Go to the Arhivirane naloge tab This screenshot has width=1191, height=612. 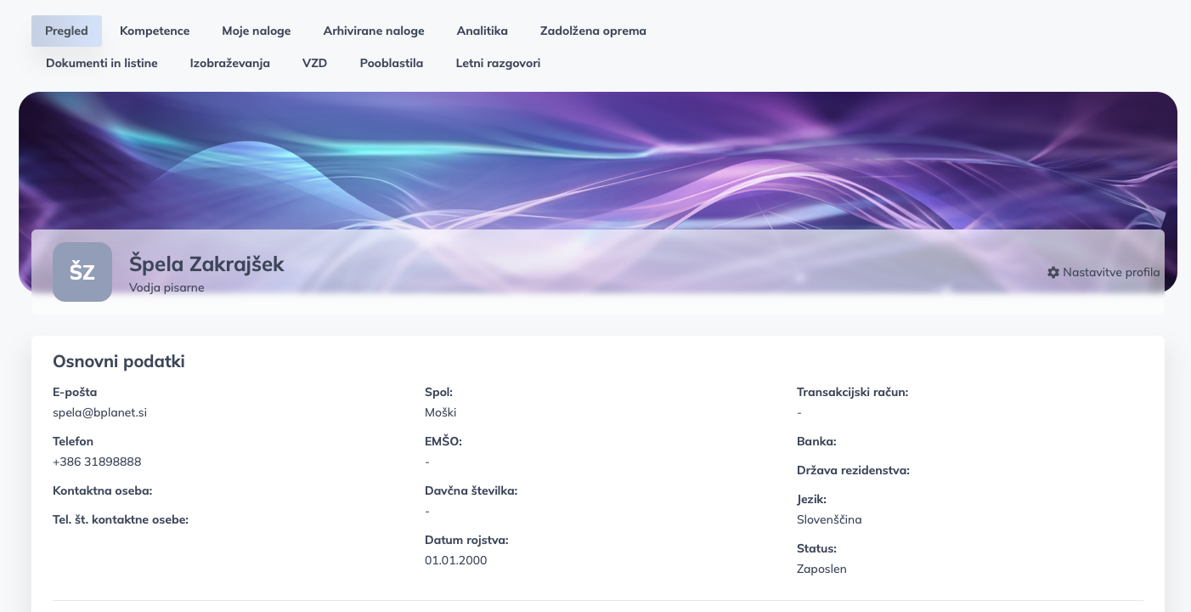(373, 31)
